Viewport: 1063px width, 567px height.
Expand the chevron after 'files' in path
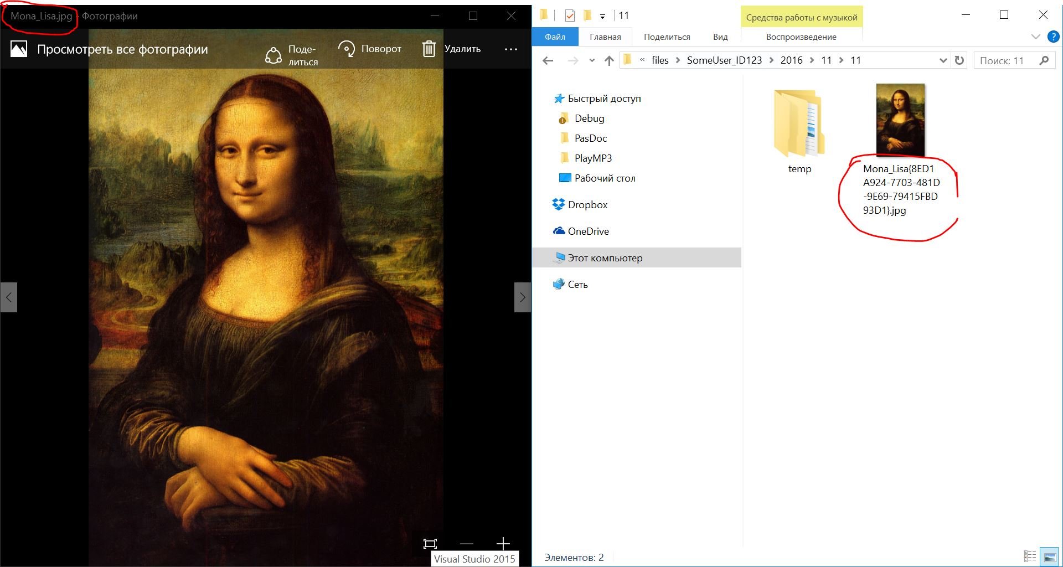678,60
